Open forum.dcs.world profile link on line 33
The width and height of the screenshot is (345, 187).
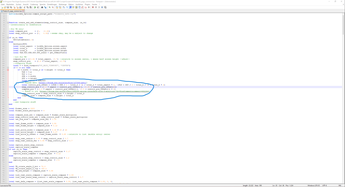point(63,83)
